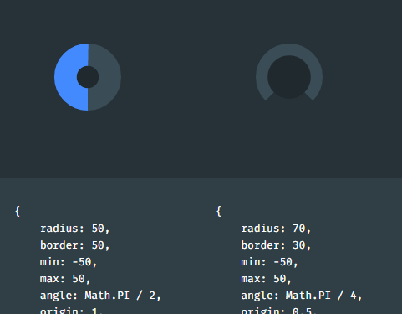Viewport: 402px width, 314px height.
Task: Click opening brace of the left code block
Action: pos(18,211)
